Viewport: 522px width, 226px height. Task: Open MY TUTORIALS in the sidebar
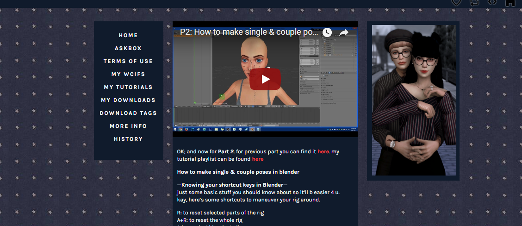click(128, 88)
